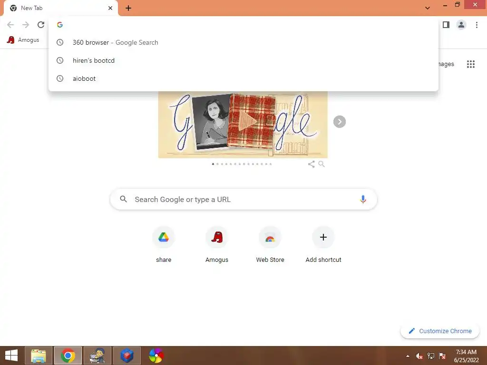Click the voice search microphone icon
The height and width of the screenshot is (365, 487).
[x=363, y=199]
